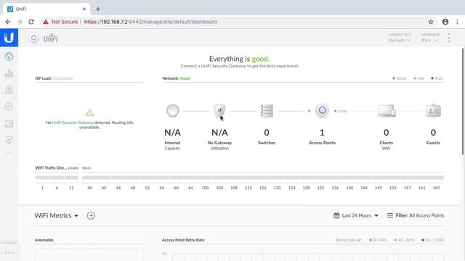This screenshot has height=261, width=465.
Task: Open Chrome's three-dot menu
Action: 457,22
